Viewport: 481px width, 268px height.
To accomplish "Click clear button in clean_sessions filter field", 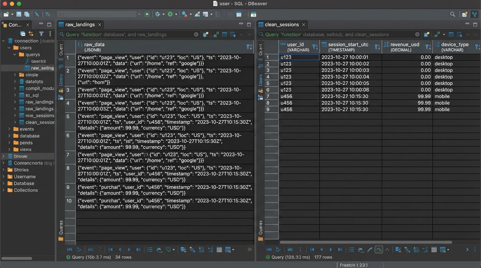I will 417,35.
